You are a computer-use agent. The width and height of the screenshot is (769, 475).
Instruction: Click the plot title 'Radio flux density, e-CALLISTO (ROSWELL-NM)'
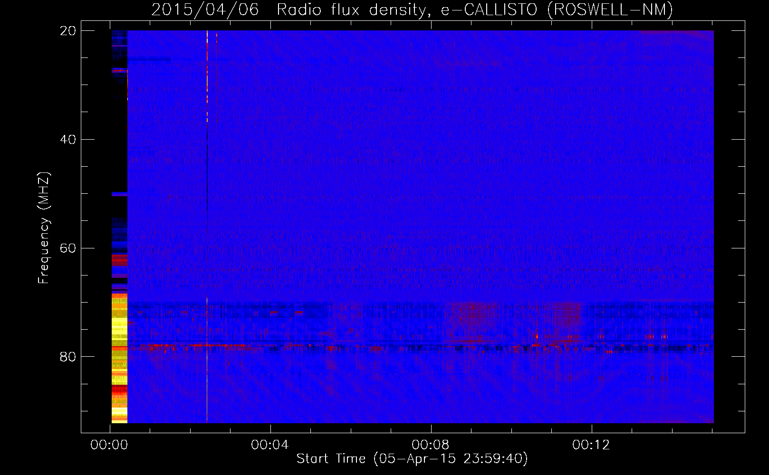[x=475, y=9]
